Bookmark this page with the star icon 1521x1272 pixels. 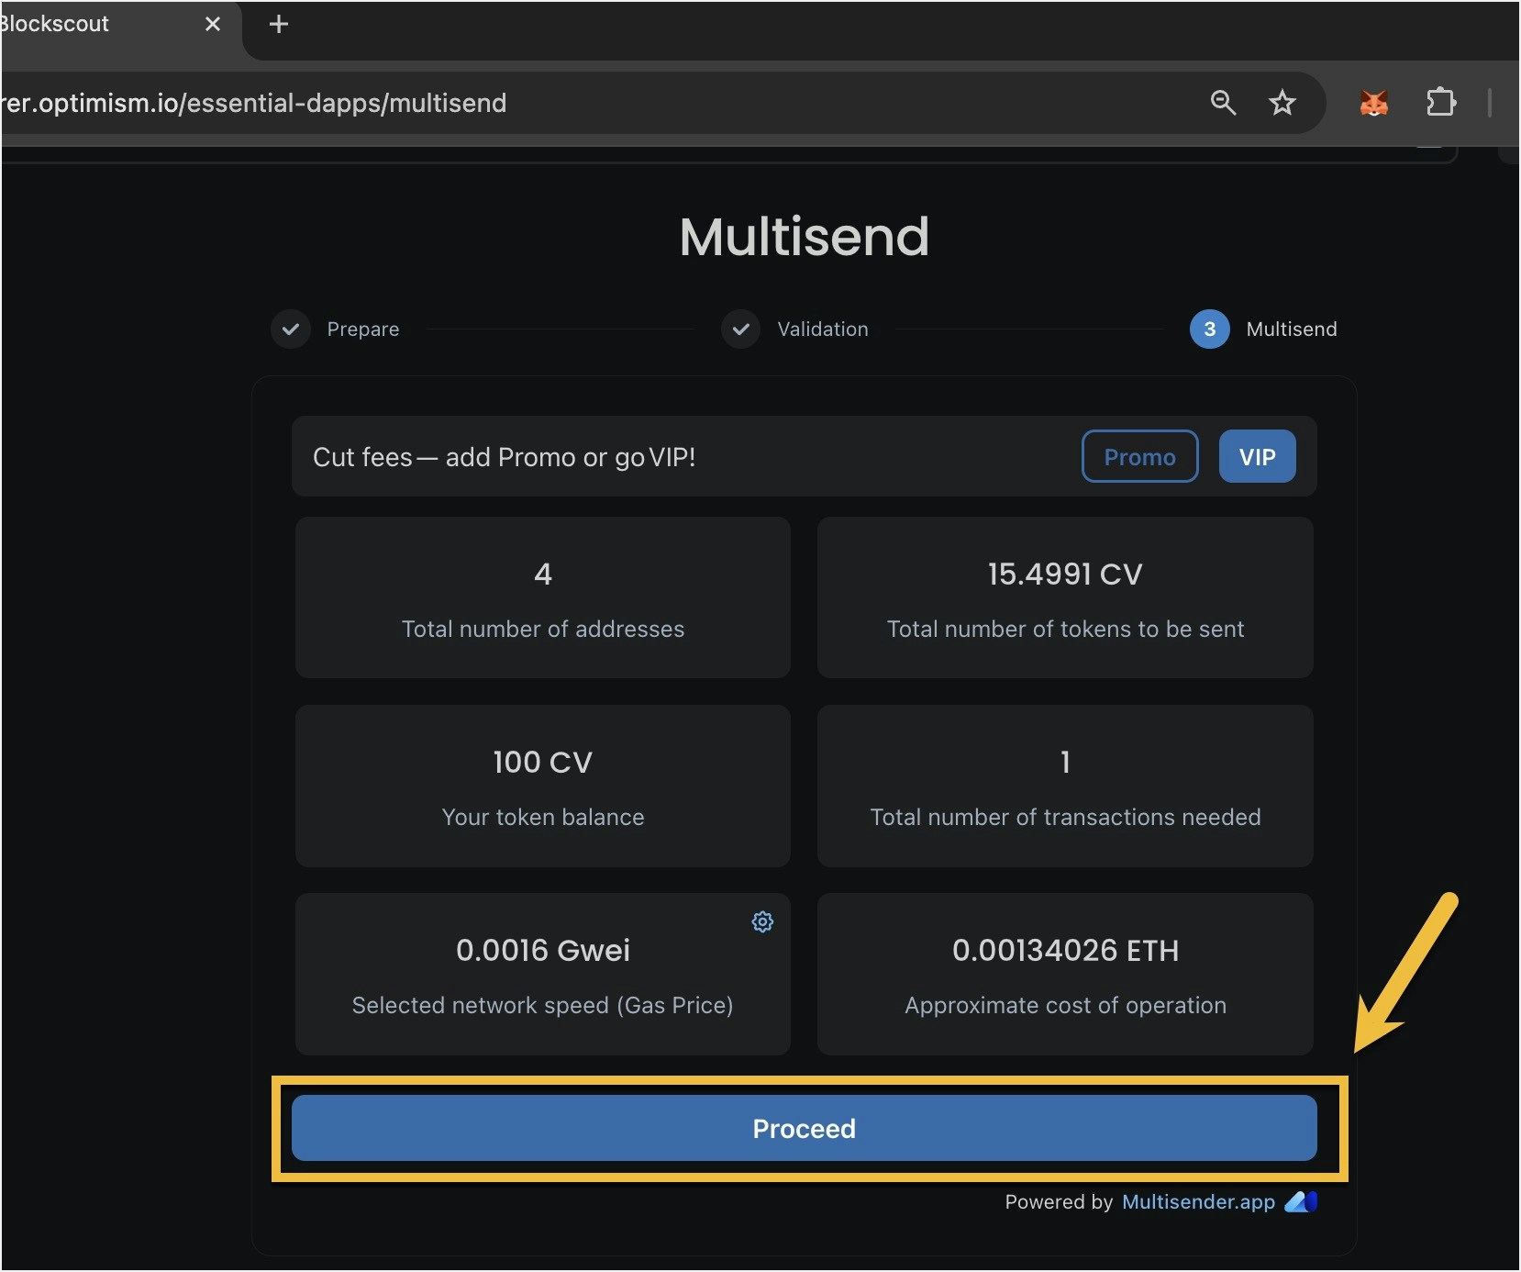(1282, 103)
